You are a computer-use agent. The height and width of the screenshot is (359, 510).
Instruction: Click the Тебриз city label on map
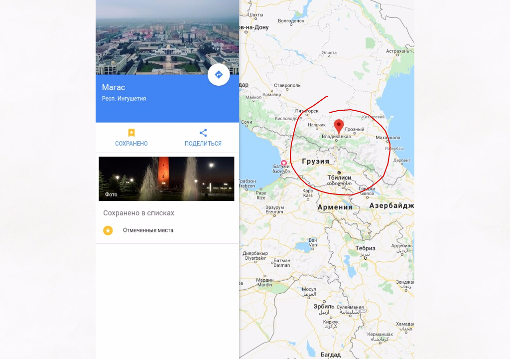pos(365,248)
